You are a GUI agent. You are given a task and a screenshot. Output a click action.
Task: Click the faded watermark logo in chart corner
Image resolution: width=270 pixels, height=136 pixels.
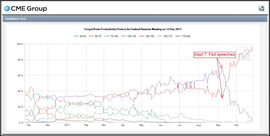[x=244, y=53]
